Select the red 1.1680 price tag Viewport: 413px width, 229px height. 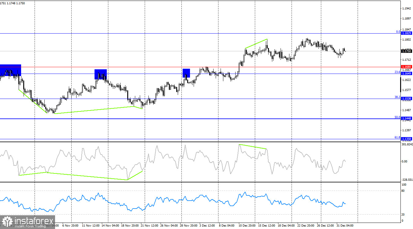[x=407, y=67]
